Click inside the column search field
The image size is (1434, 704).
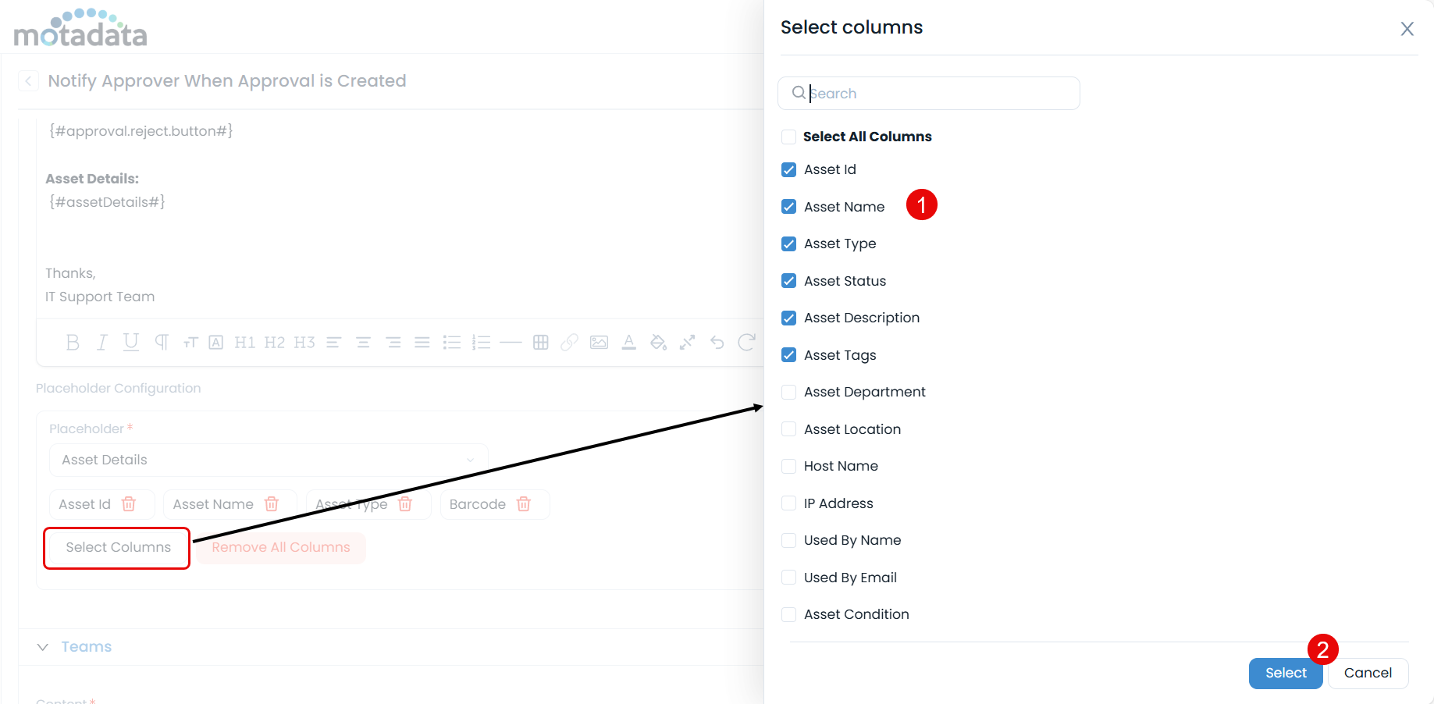pyautogui.click(x=928, y=93)
